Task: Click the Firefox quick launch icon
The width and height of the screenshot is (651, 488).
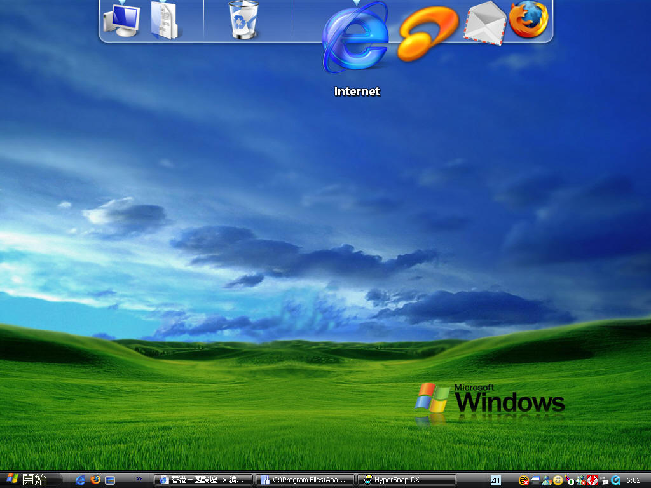Action: (95, 480)
